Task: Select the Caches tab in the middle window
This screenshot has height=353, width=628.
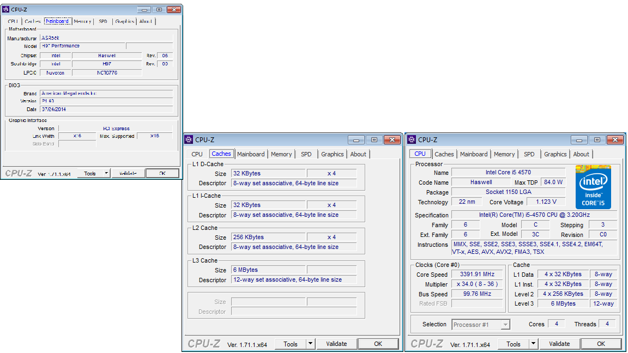Action: click(x=221, y=154)
